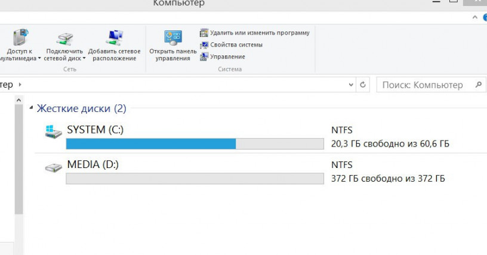The height and width of the screenshot is (255, 487).
Task: Click the SYSTEM (C:) usage bar
Action: 195,144
